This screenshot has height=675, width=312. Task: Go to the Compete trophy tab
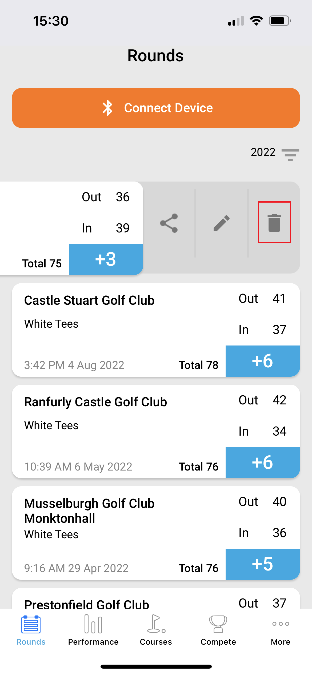tap(218, 630)
